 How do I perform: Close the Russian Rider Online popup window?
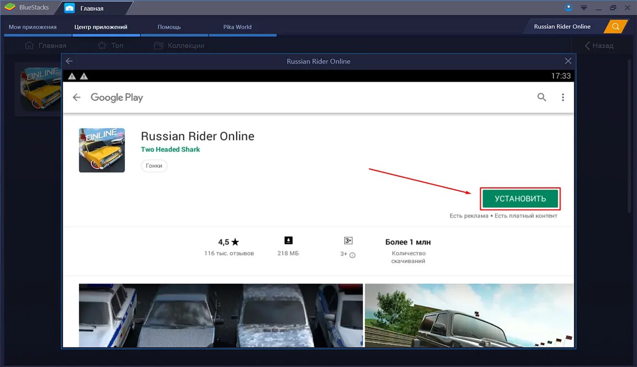click(x=568, y=61)
